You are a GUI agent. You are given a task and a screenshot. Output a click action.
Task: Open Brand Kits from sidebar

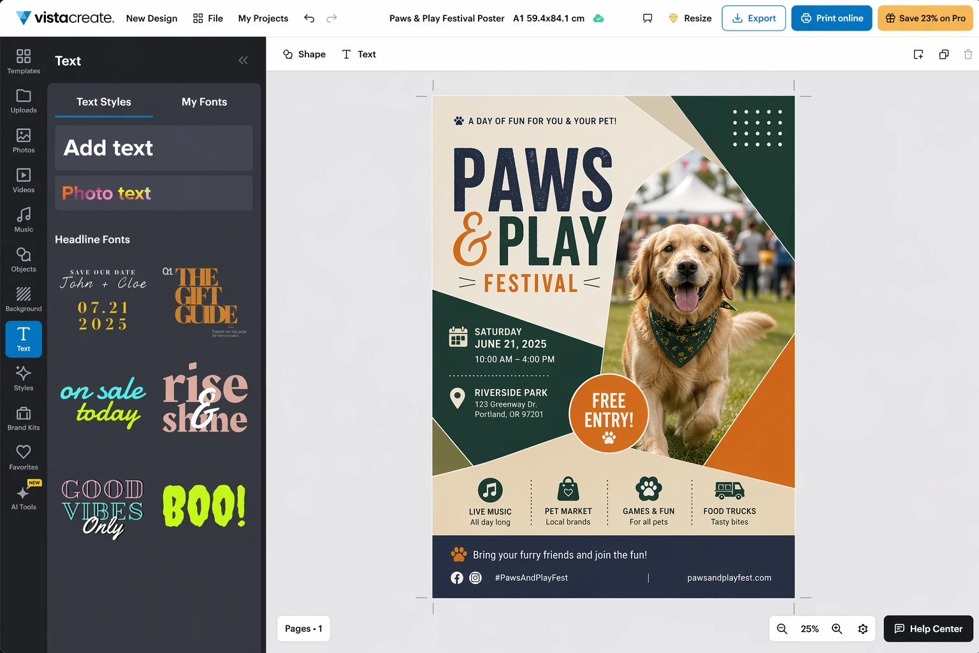click(24, 418)
